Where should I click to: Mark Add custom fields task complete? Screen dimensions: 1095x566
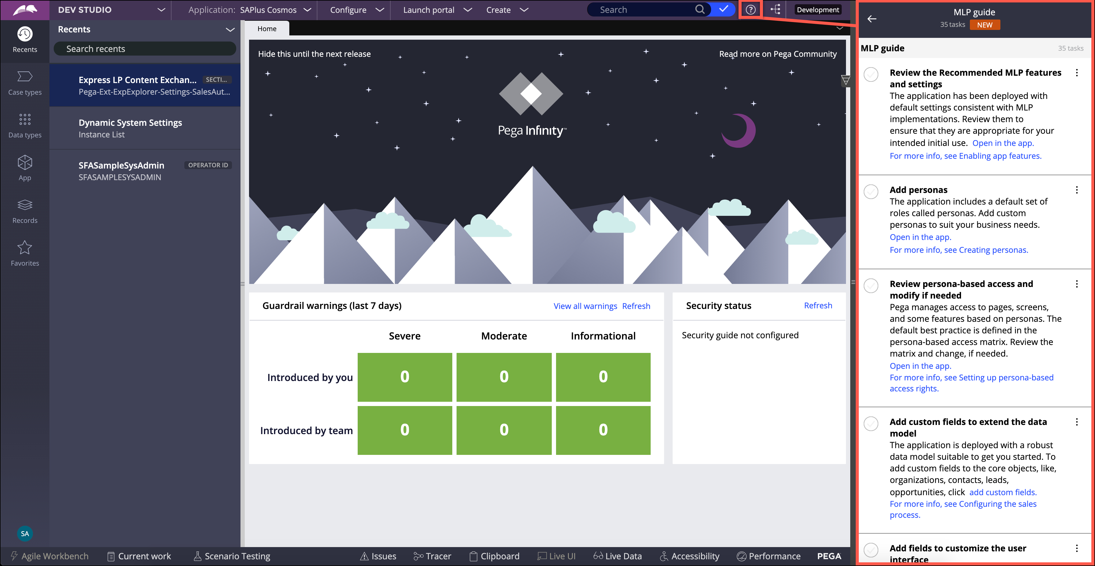[x=871, y=423]
